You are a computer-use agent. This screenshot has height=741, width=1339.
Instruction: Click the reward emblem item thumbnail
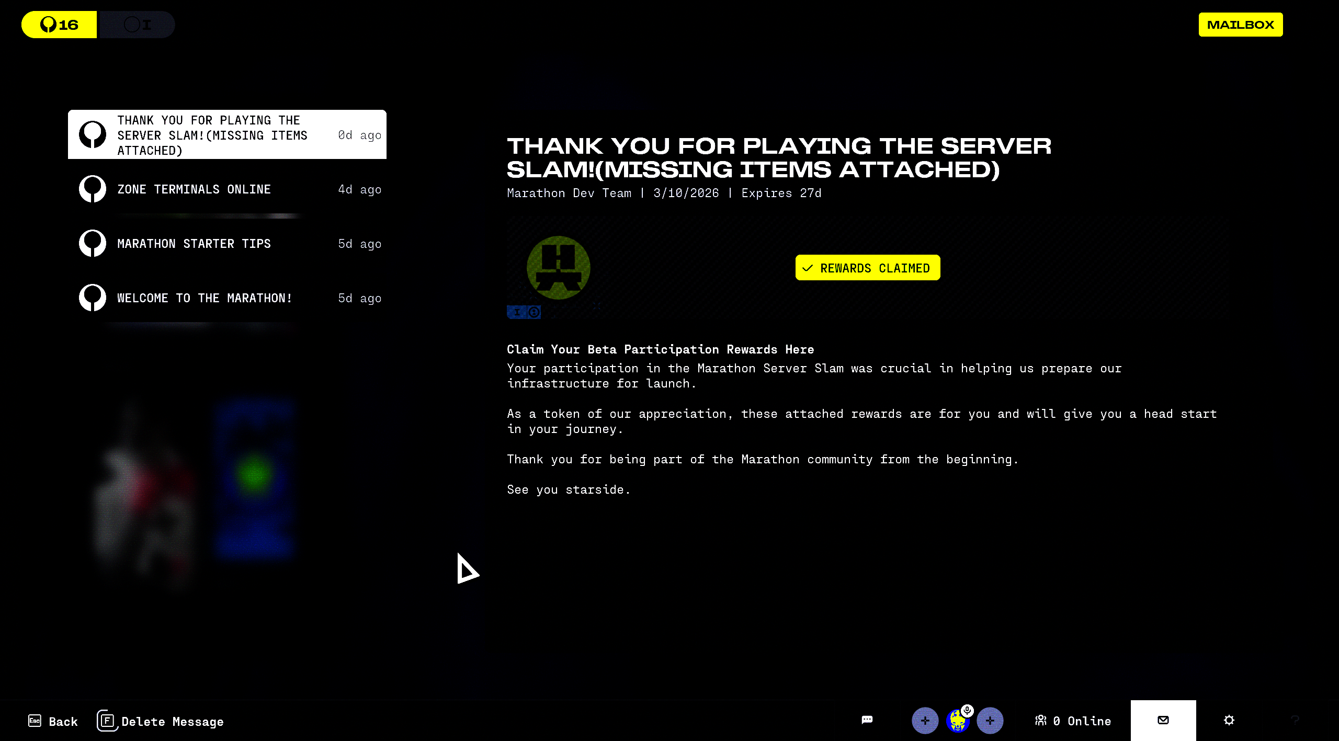[558, 267]
